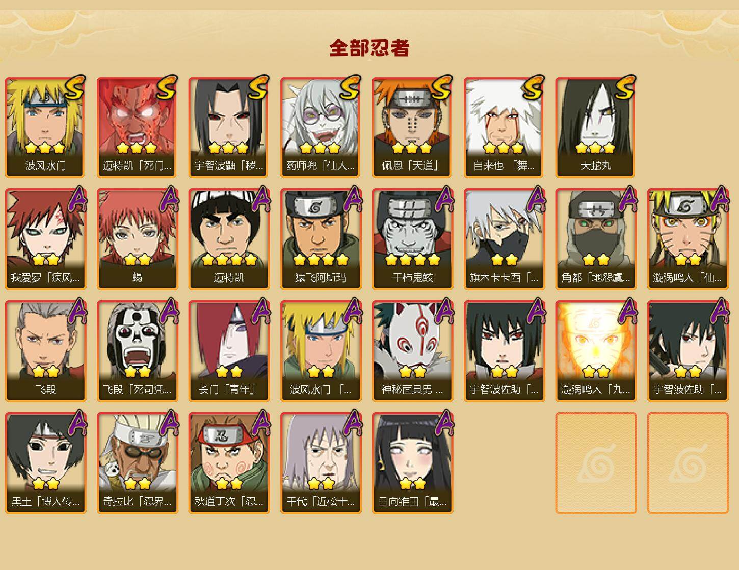This screenshot has width=739, height=570.
Task: Select the 干柿鬼鲛 ninja card
Action: coord(412,239)
